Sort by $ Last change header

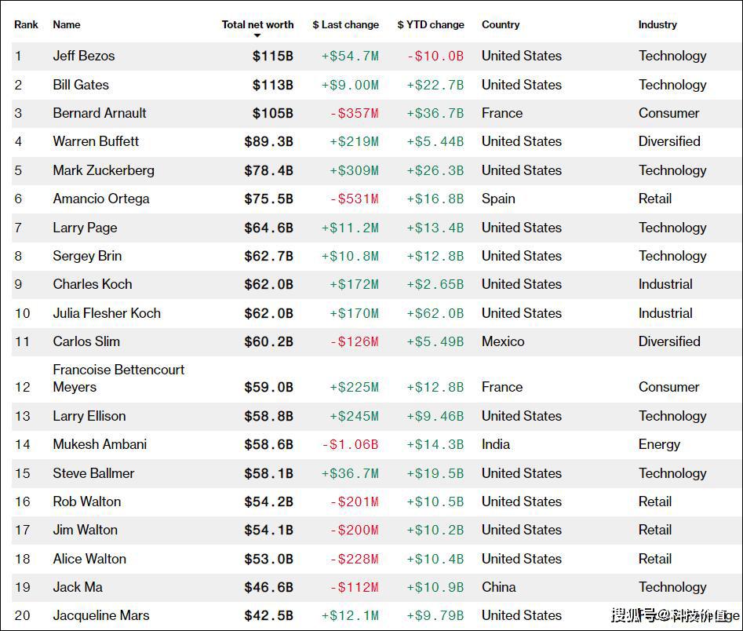[x=345, y=24]
